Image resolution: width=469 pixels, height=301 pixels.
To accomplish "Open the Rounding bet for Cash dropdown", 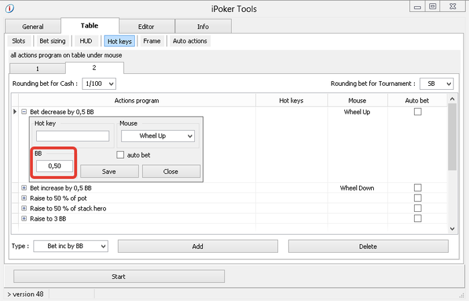I will coord(98,84).
